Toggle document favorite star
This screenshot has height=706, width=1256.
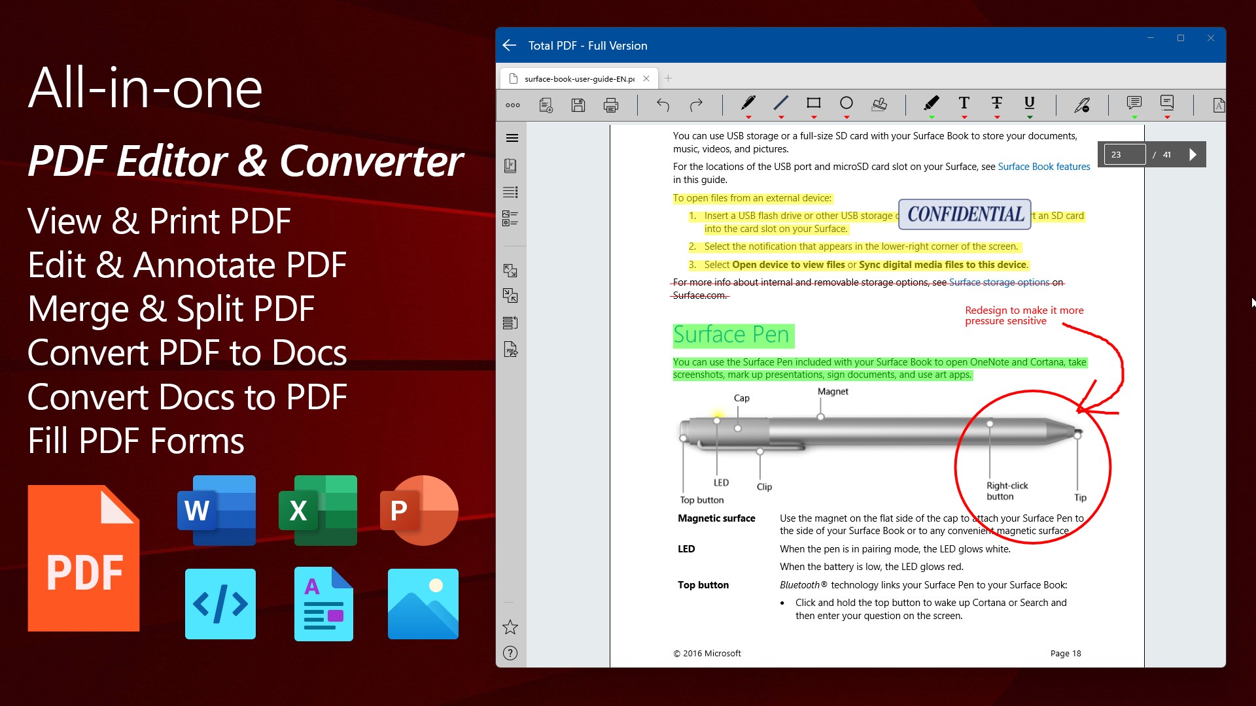[510, 628]
